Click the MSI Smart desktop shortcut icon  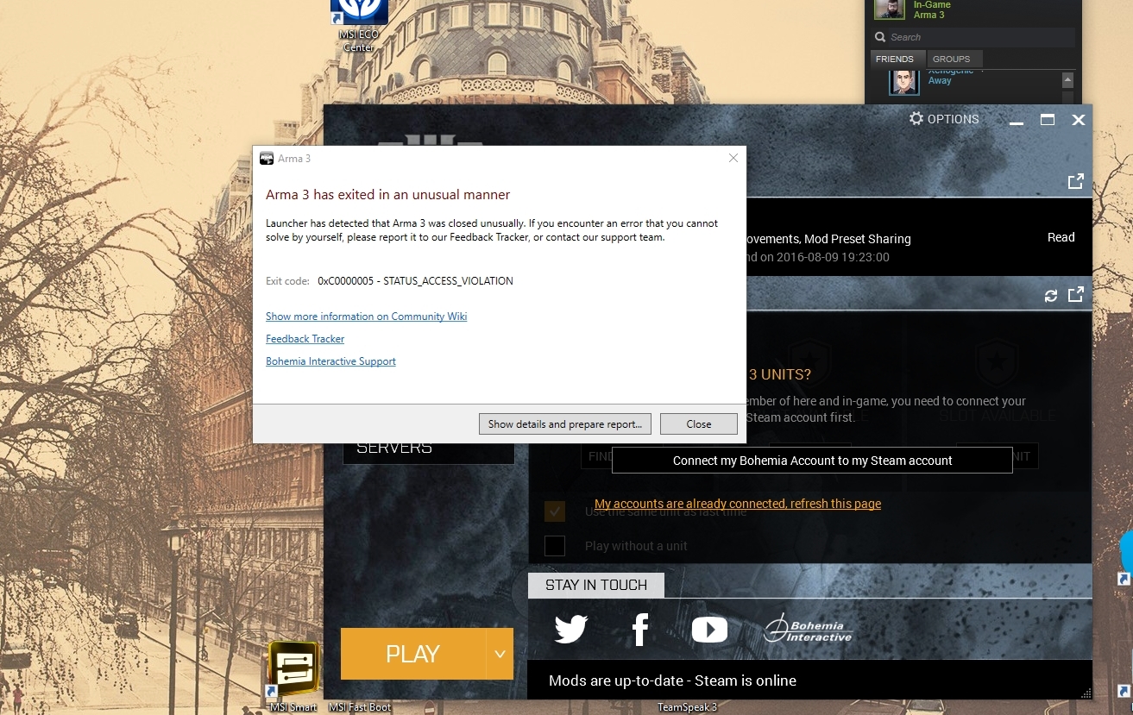293,669
